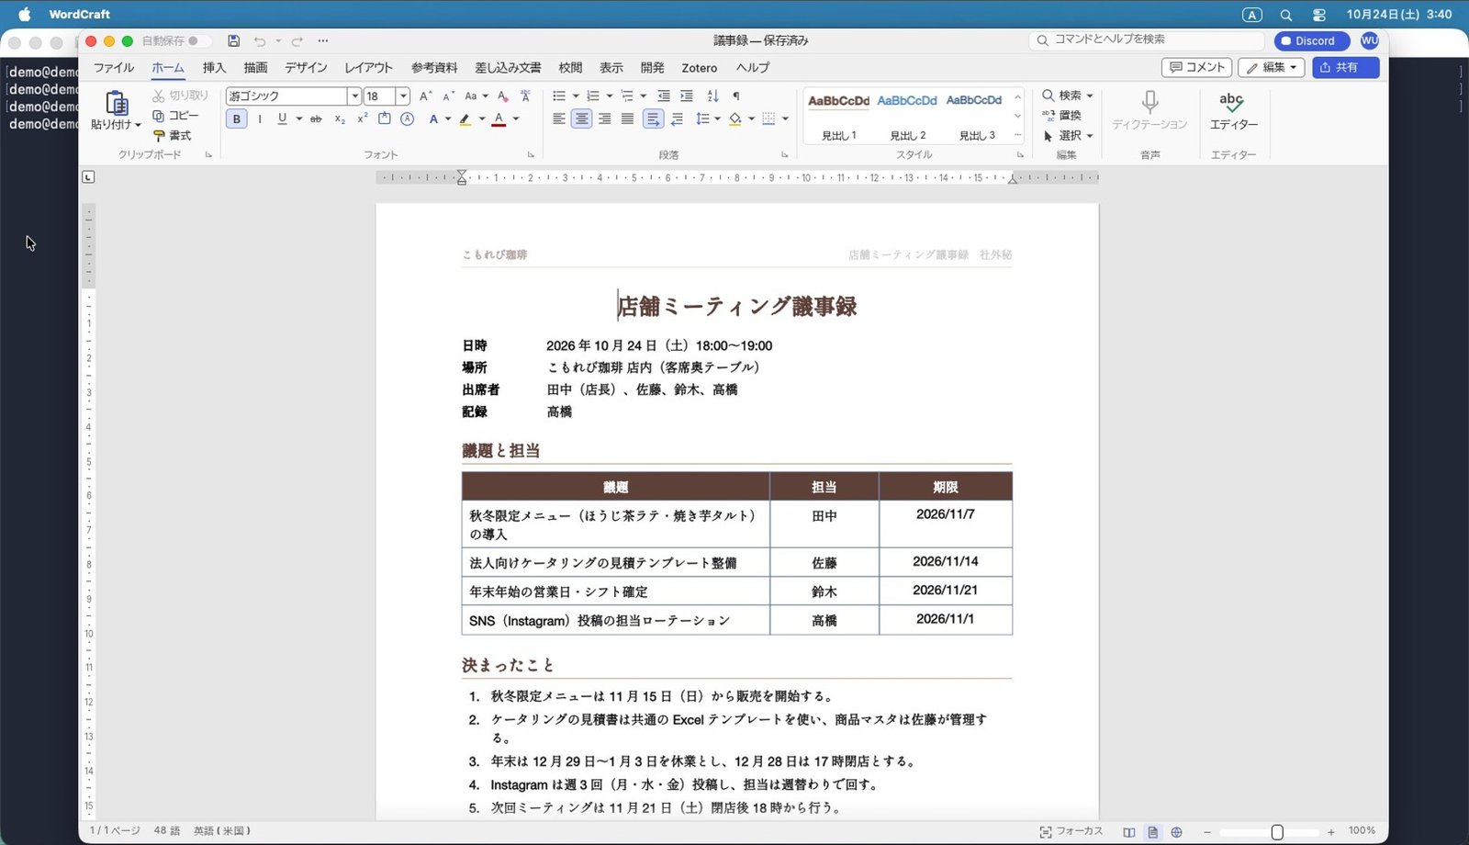Expand underline style options
1469x845 pixels.
click(299, 118)
